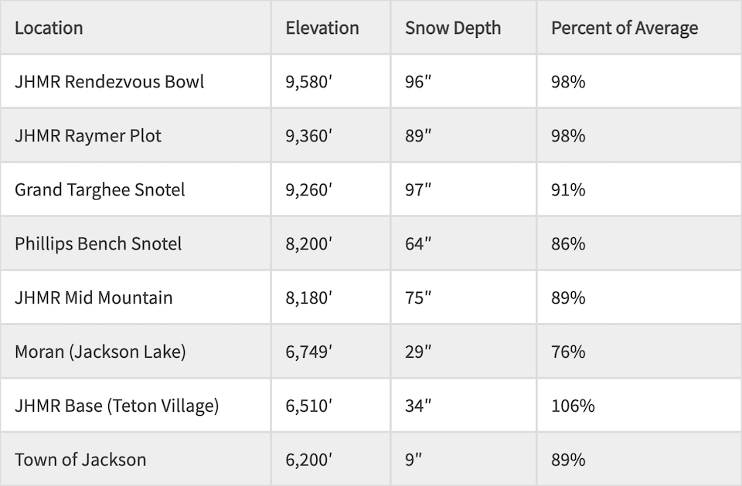Click the 8,200' elevation value
This screenshot has width=742, height=486.
(x=308, y=244)
